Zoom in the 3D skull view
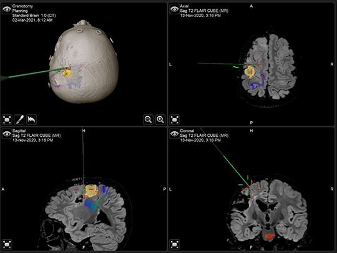The width and height of the screenshot is (337, 253). (160, 119)
